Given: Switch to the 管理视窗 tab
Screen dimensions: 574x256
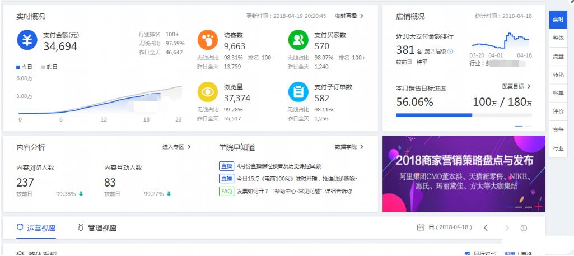Looking at the screenshot, I should [x=97, y=228].
